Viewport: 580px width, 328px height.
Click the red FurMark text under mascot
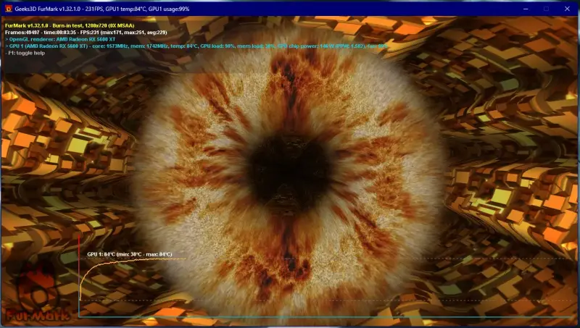pos(38,316)
